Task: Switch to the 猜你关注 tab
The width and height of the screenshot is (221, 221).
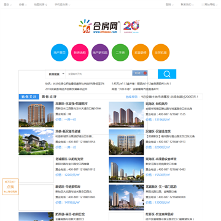Action: click(29, 97)
